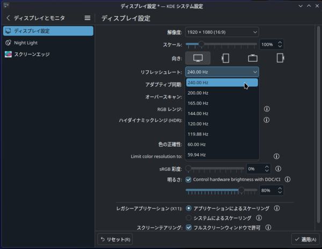The image size is (322, 249).
Task: Choose 59.94 Hz refresh rate
Action: point(222,155)
